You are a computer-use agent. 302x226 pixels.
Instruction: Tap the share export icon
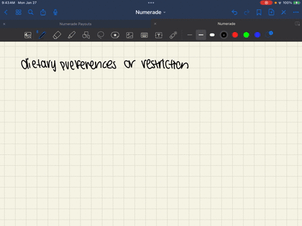43,13
